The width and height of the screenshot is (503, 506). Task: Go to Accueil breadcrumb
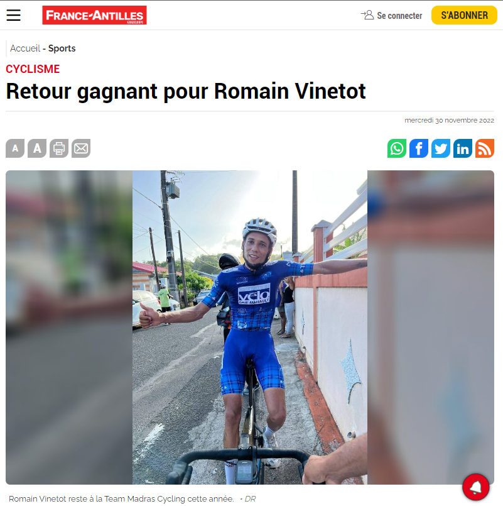[x=25, y=48]
